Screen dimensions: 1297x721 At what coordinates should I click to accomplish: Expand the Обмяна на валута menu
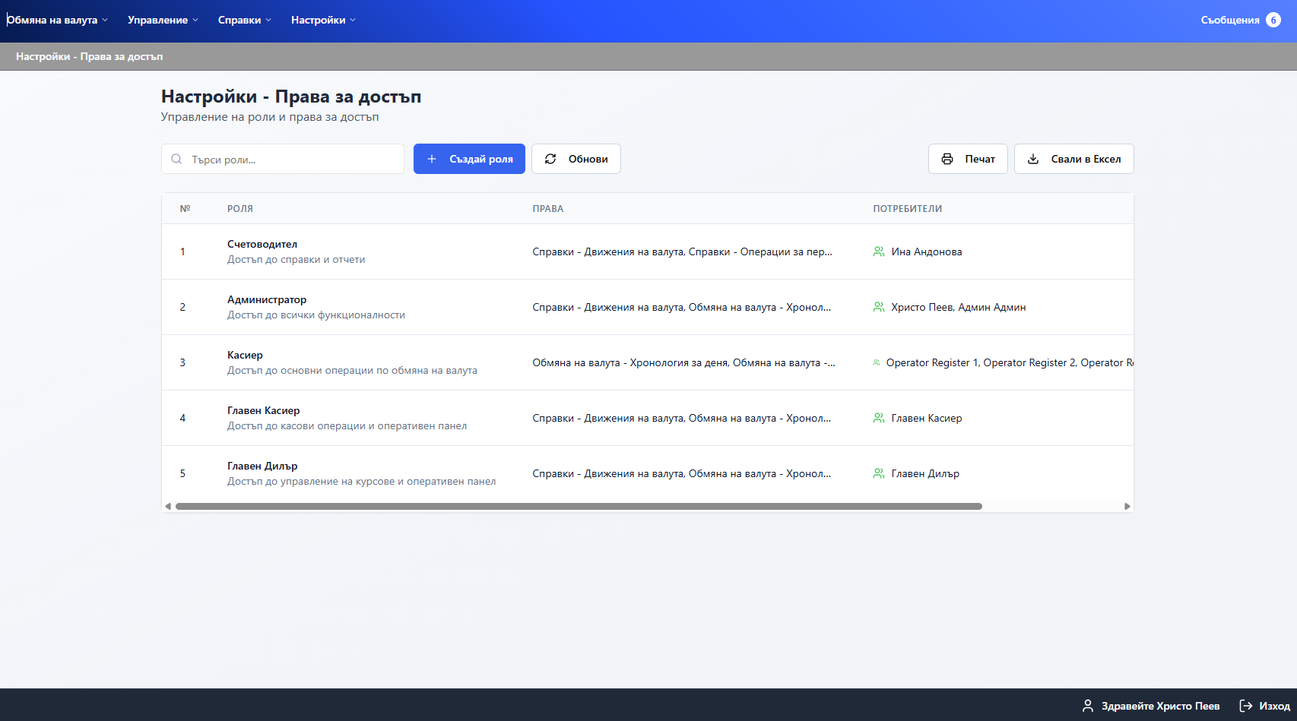click(57, 20)
